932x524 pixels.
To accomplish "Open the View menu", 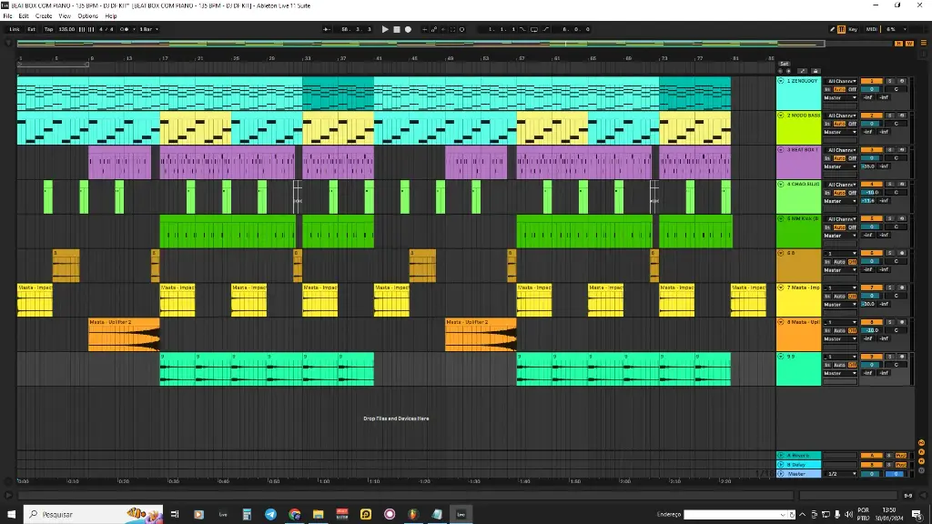I will (65, 16).
